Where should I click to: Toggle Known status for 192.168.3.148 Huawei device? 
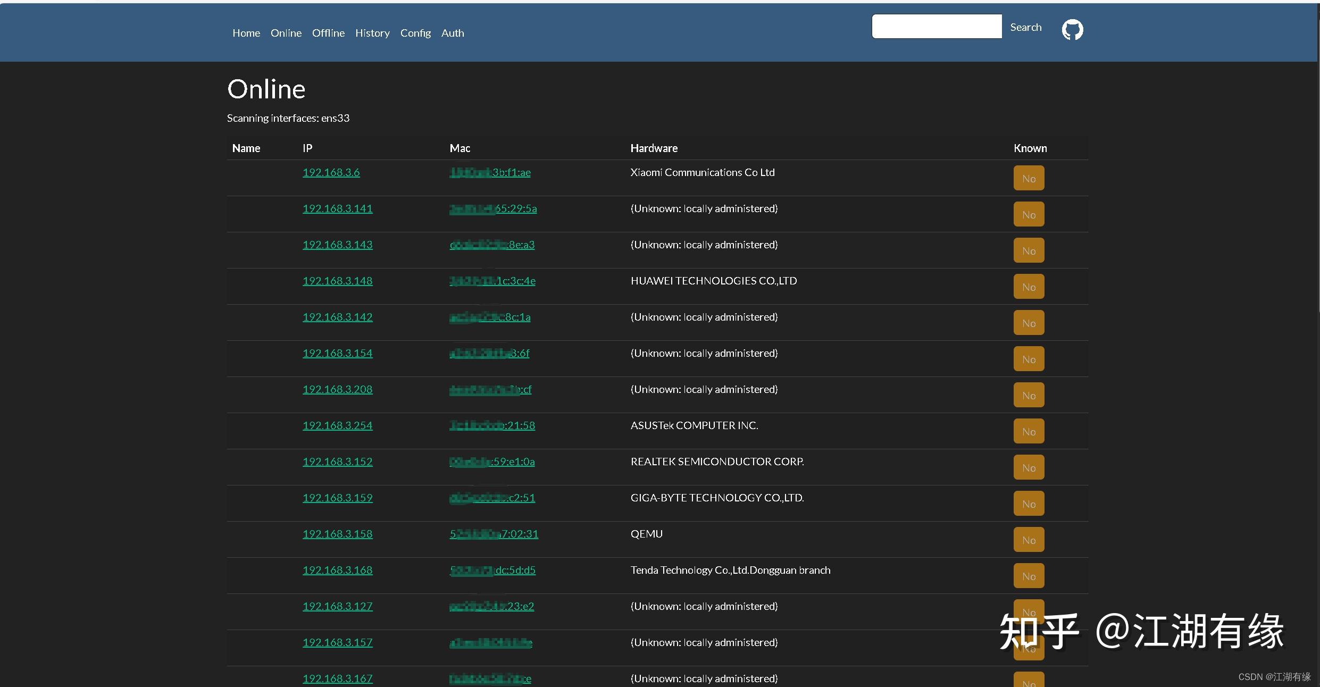point(1028,286)
